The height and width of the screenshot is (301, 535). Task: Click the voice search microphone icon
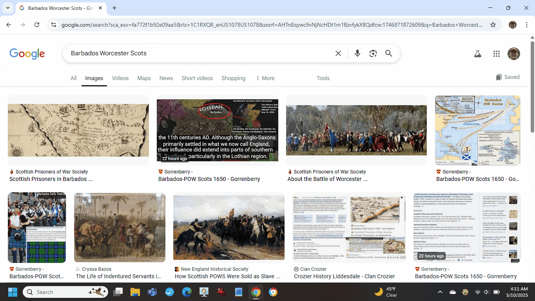[357, 53]
